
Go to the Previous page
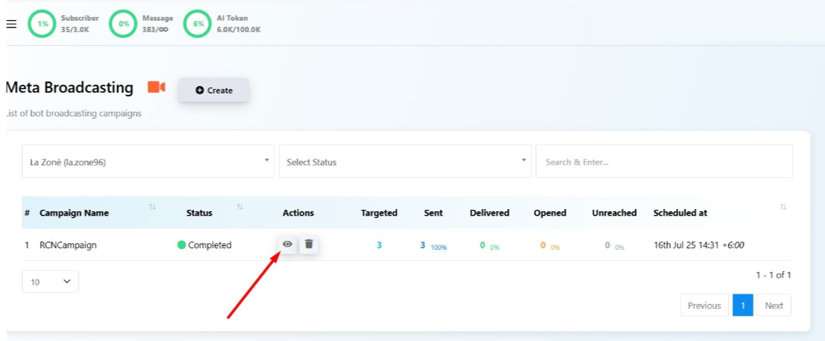click(x=703, y=305)
